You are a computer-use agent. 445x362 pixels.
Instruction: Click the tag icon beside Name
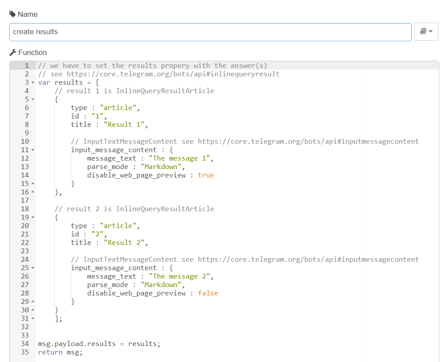12,14
